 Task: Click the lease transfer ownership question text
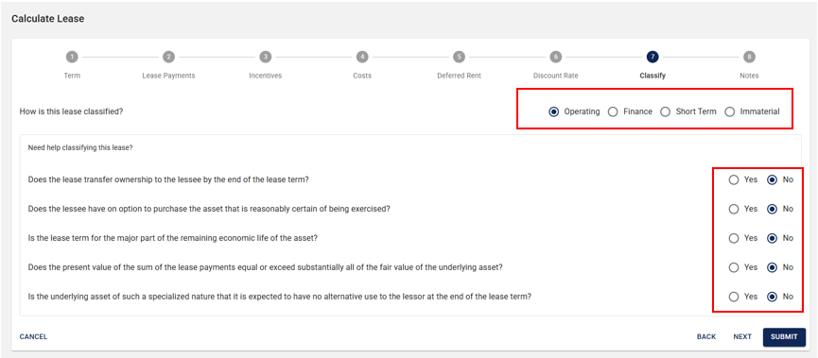pos(168,179)
